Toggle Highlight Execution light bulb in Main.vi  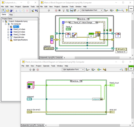(x=64, y=10)
